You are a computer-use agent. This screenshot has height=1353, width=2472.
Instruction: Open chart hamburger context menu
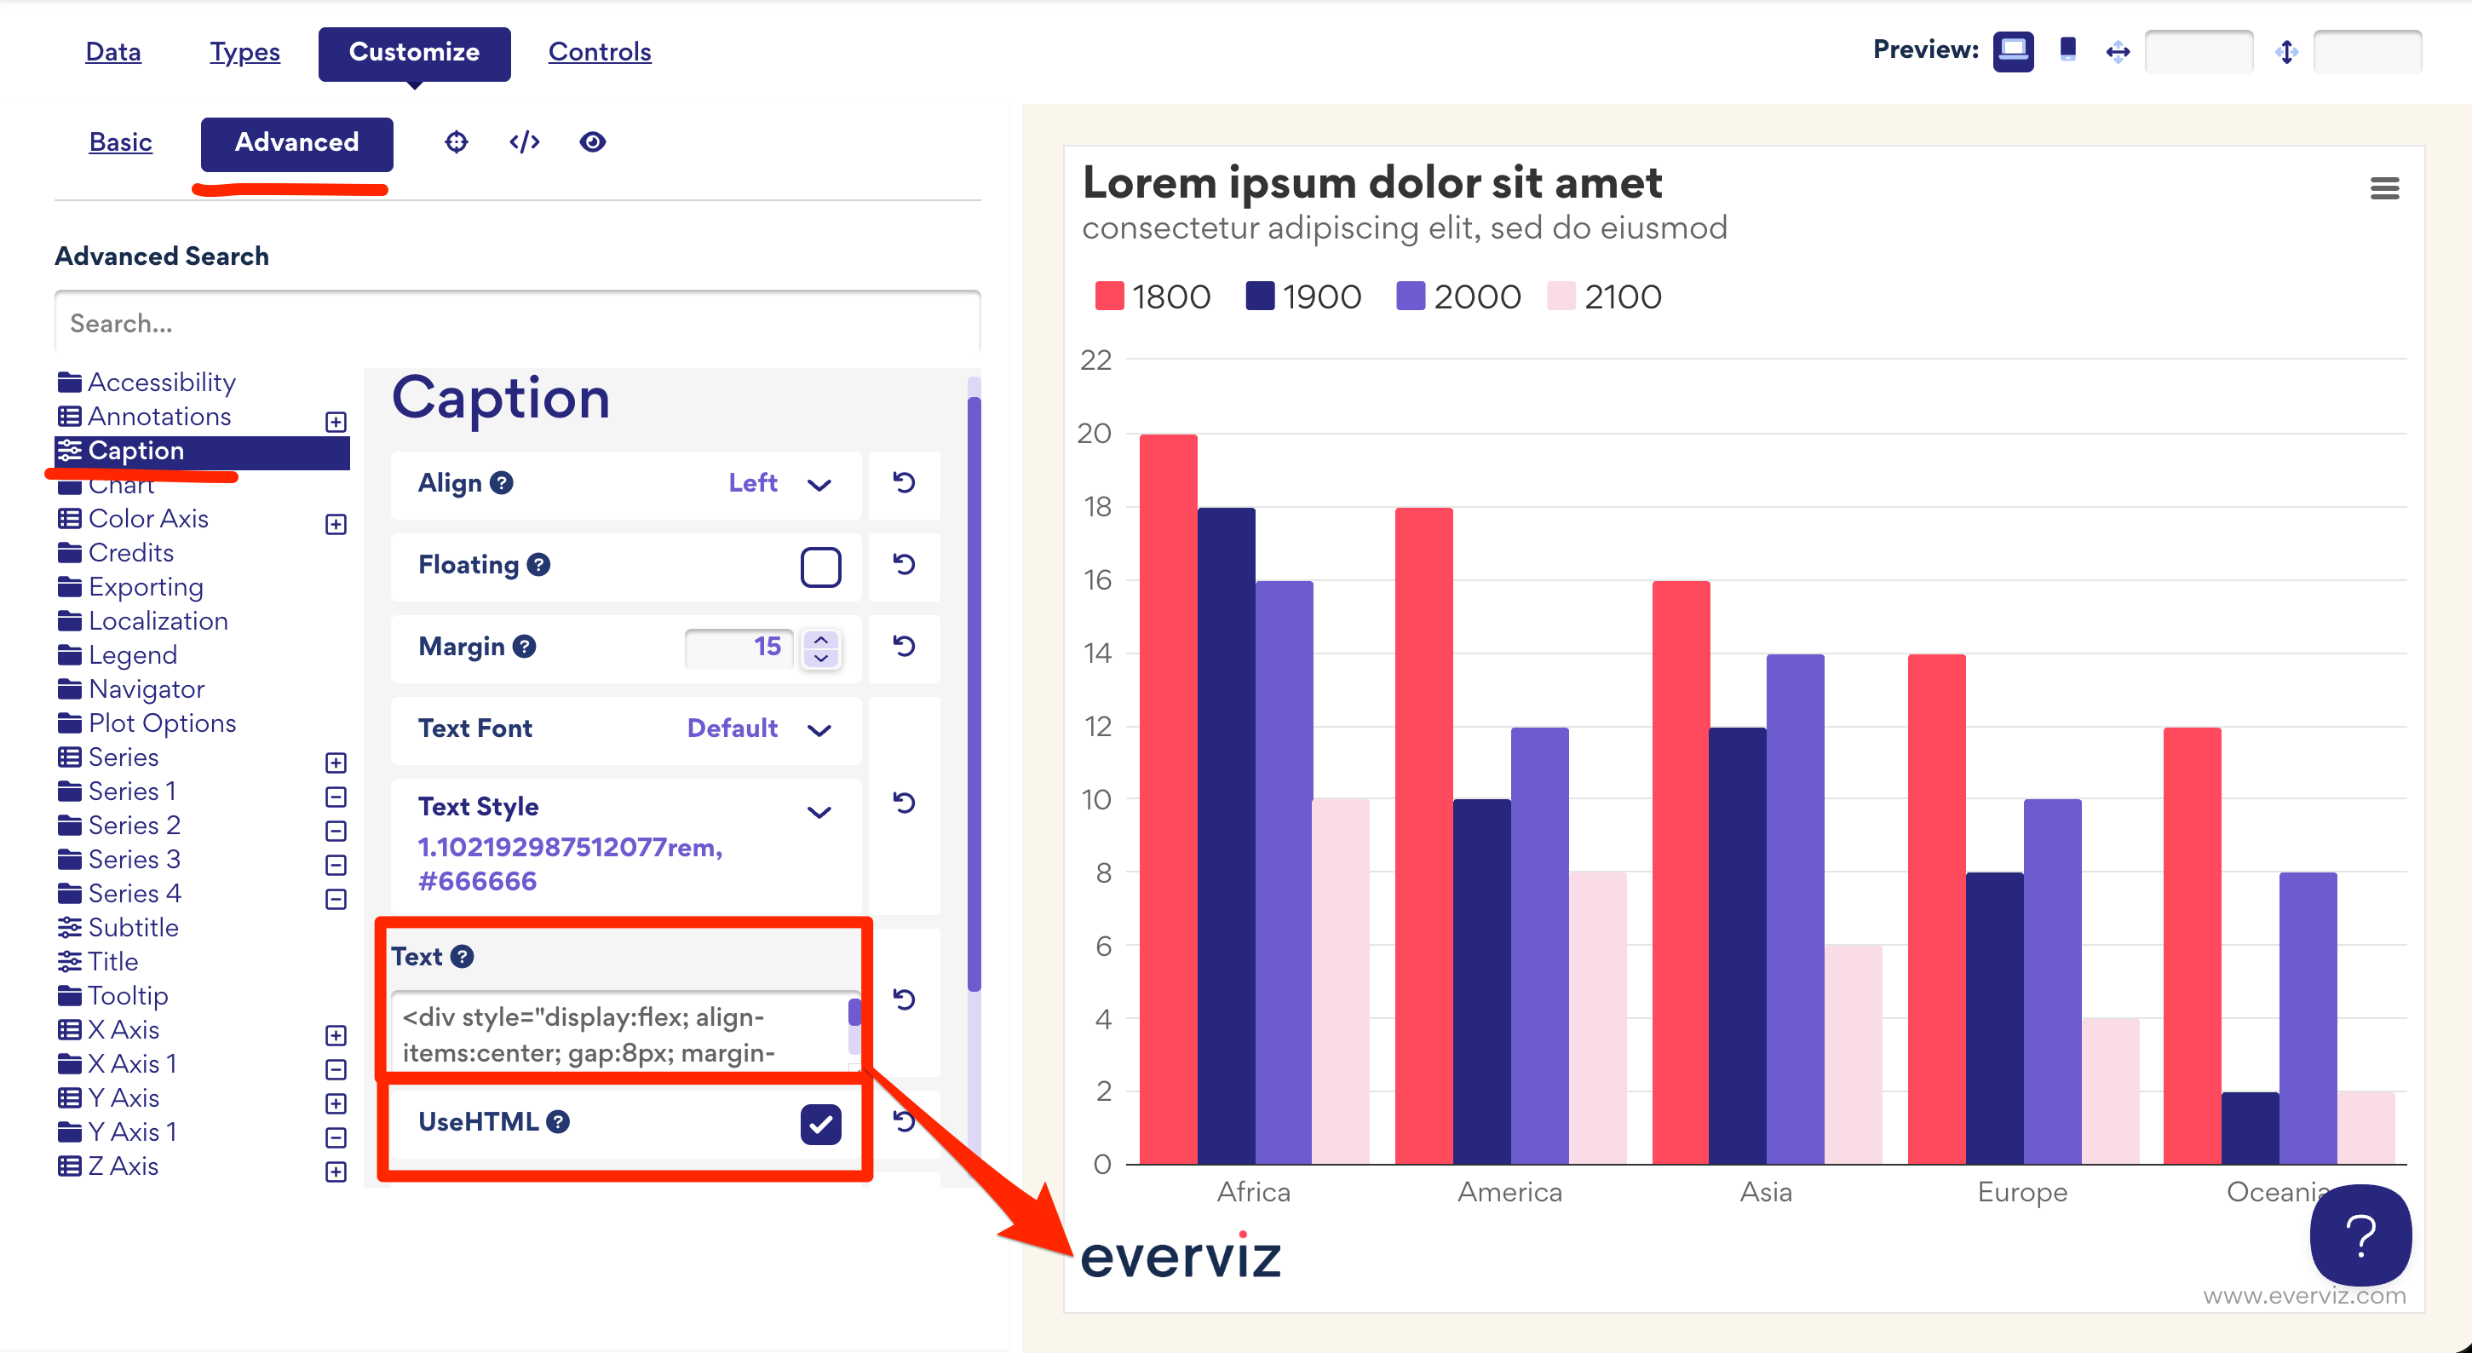point(2383,188)
